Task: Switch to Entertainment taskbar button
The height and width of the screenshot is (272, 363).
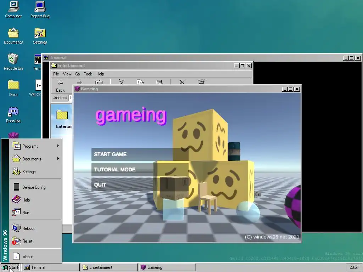Action: [x=109, y=267]
